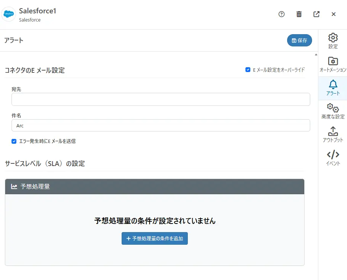Save alert settings with 保存 button
Viewport: 347px width, 280px height.
299,40
